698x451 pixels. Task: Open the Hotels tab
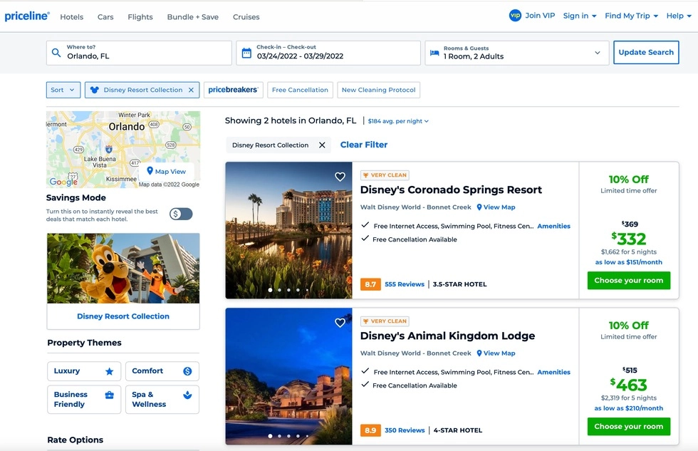(x=72, y=17)
